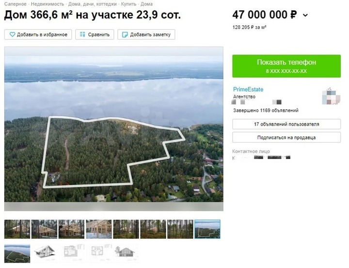This screenshot has width=349, height=268.
Task: Click Купить breadcrumb link
Action: tap(128, 4)
